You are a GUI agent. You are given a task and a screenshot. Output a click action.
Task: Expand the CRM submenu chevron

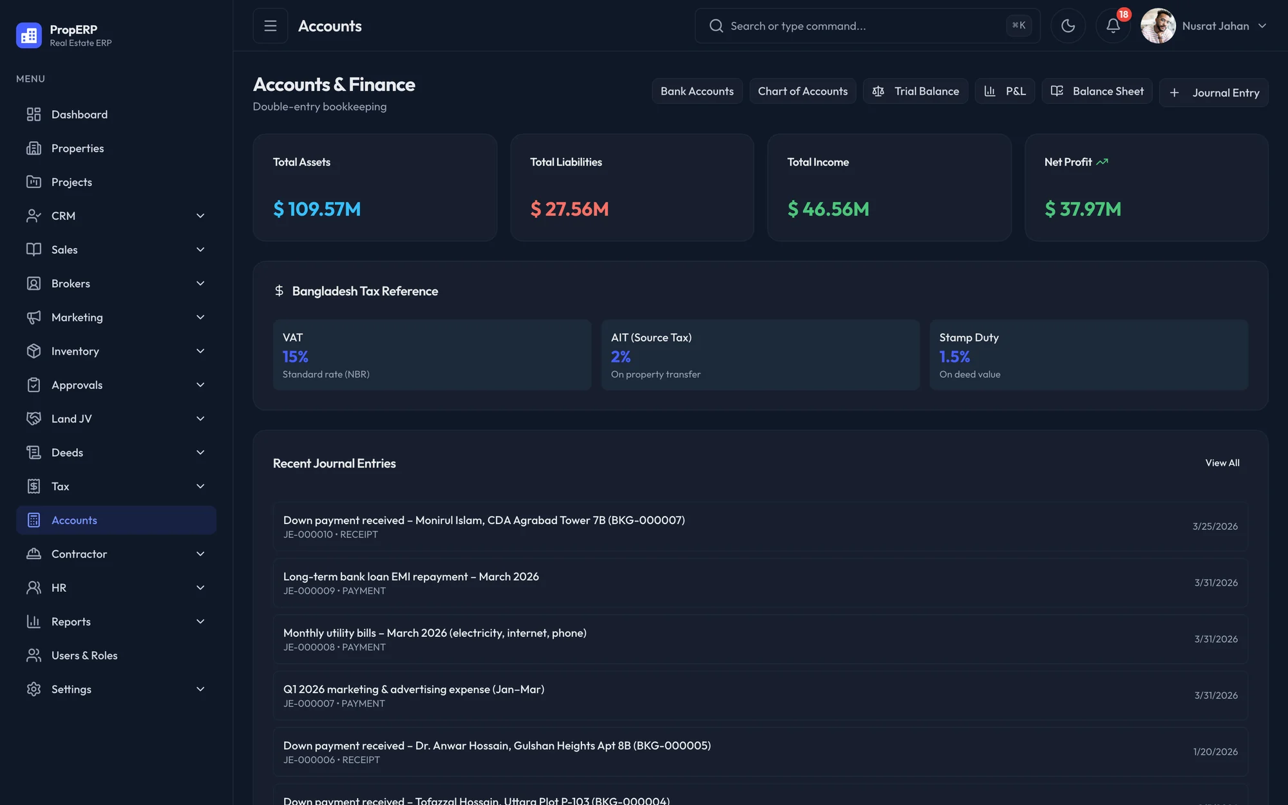200,216
